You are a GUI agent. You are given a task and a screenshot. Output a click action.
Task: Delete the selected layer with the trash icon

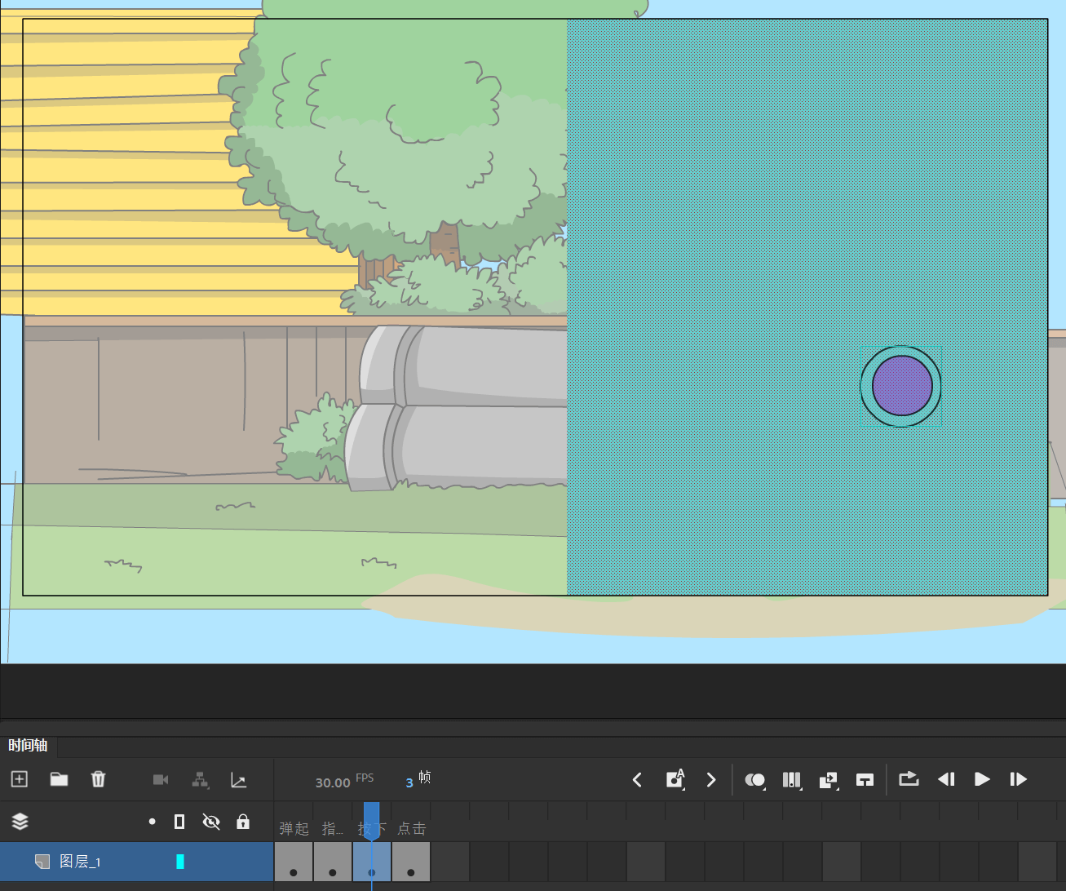coord(98,779)
